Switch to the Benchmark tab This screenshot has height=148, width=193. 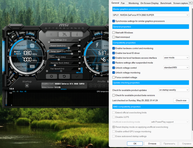click(x=166, y=3)
